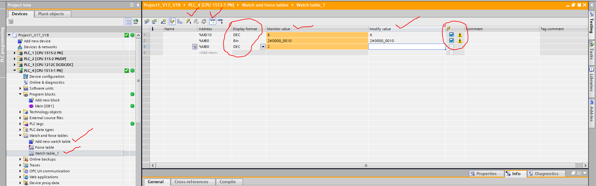Image resolution: width=596 pixels, height=186 pixels.
Task: Collapse the Project1_V17_V18 tree node
Action: point(9,35)
